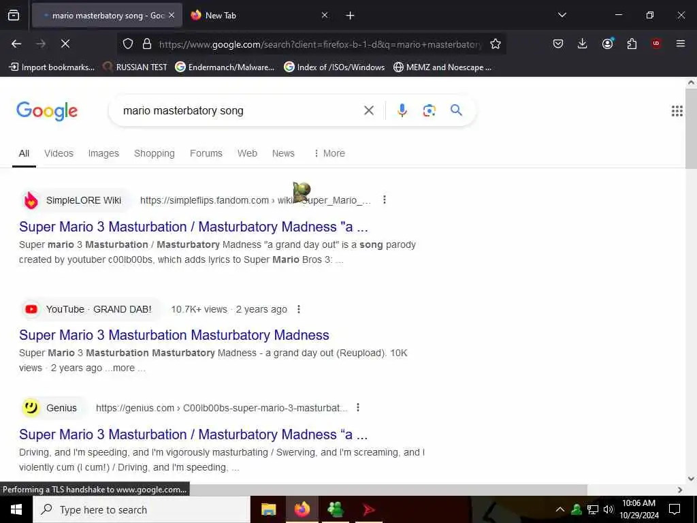Switch to the Videos tab
The height and width of the screenshot is (523, 697).
tap(59, 153)
